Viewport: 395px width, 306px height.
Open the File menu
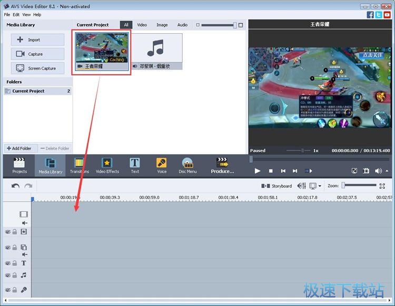pos(7,15)
